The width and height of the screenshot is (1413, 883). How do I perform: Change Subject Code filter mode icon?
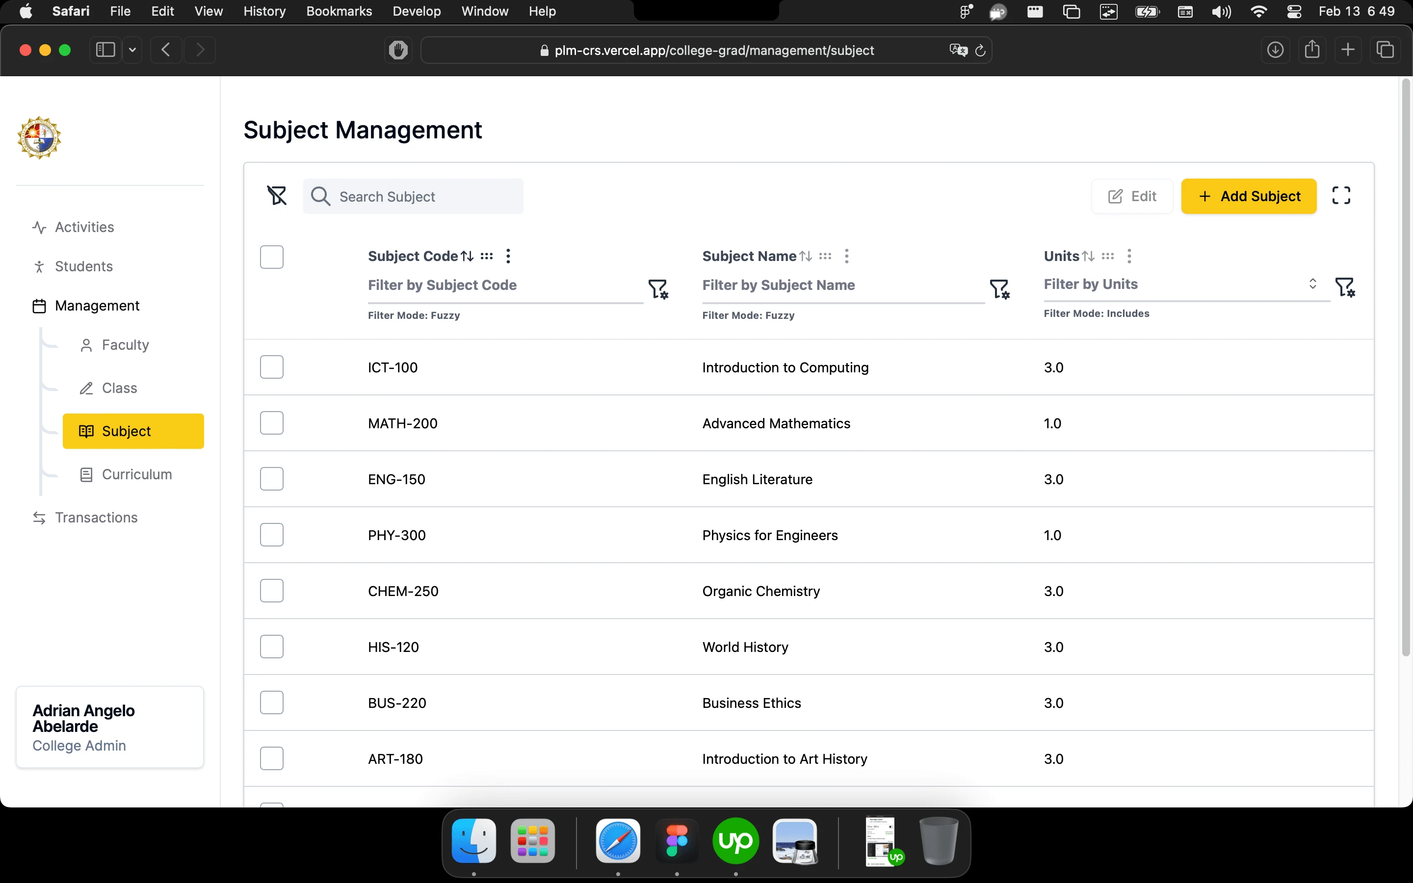pos(658,288)
